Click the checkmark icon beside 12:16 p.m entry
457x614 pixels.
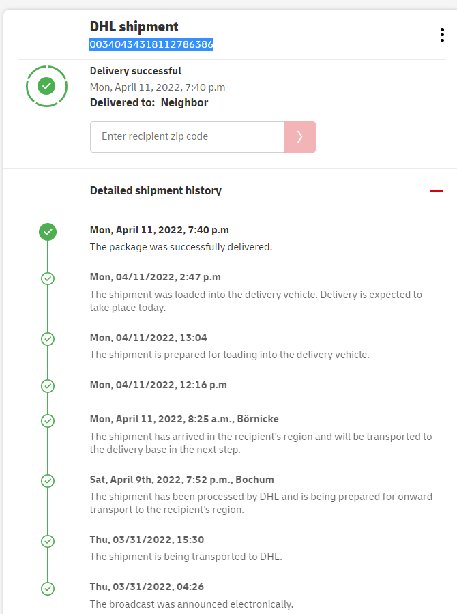click(x=48, y=385)
